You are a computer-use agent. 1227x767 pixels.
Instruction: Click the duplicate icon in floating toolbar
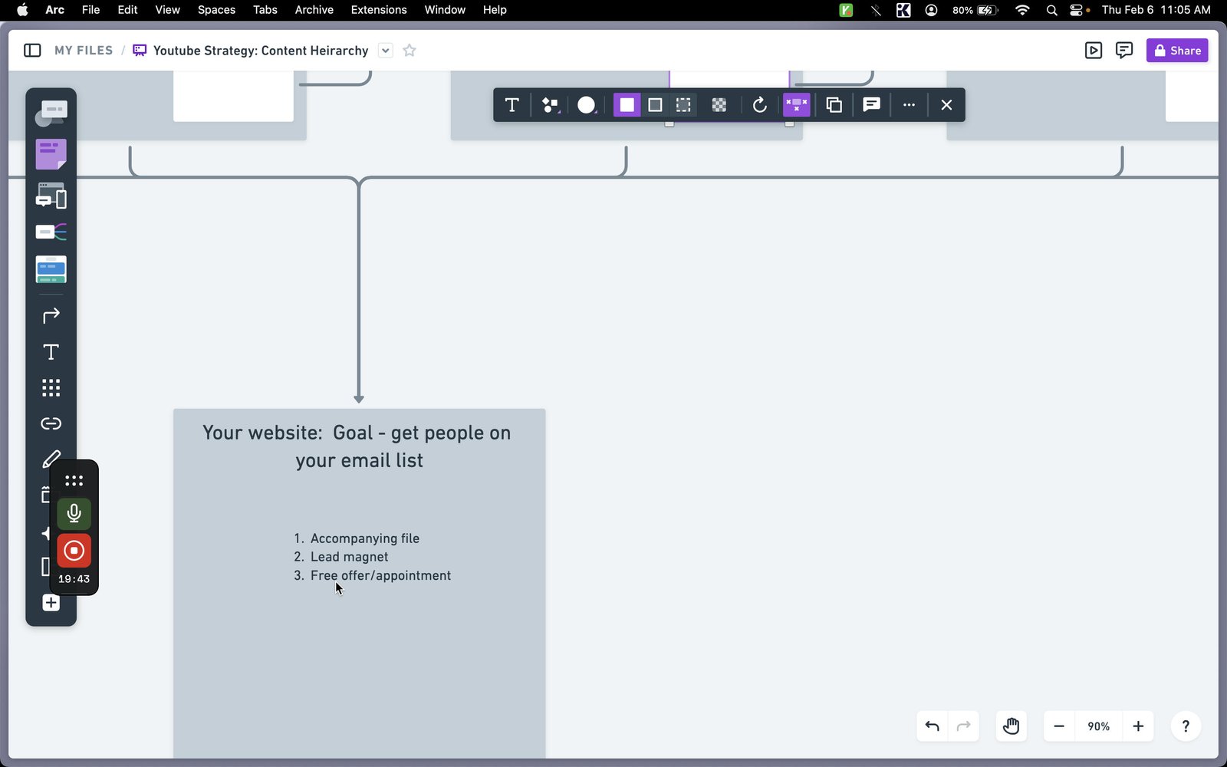pyautogui.click(x=834, y=105)
